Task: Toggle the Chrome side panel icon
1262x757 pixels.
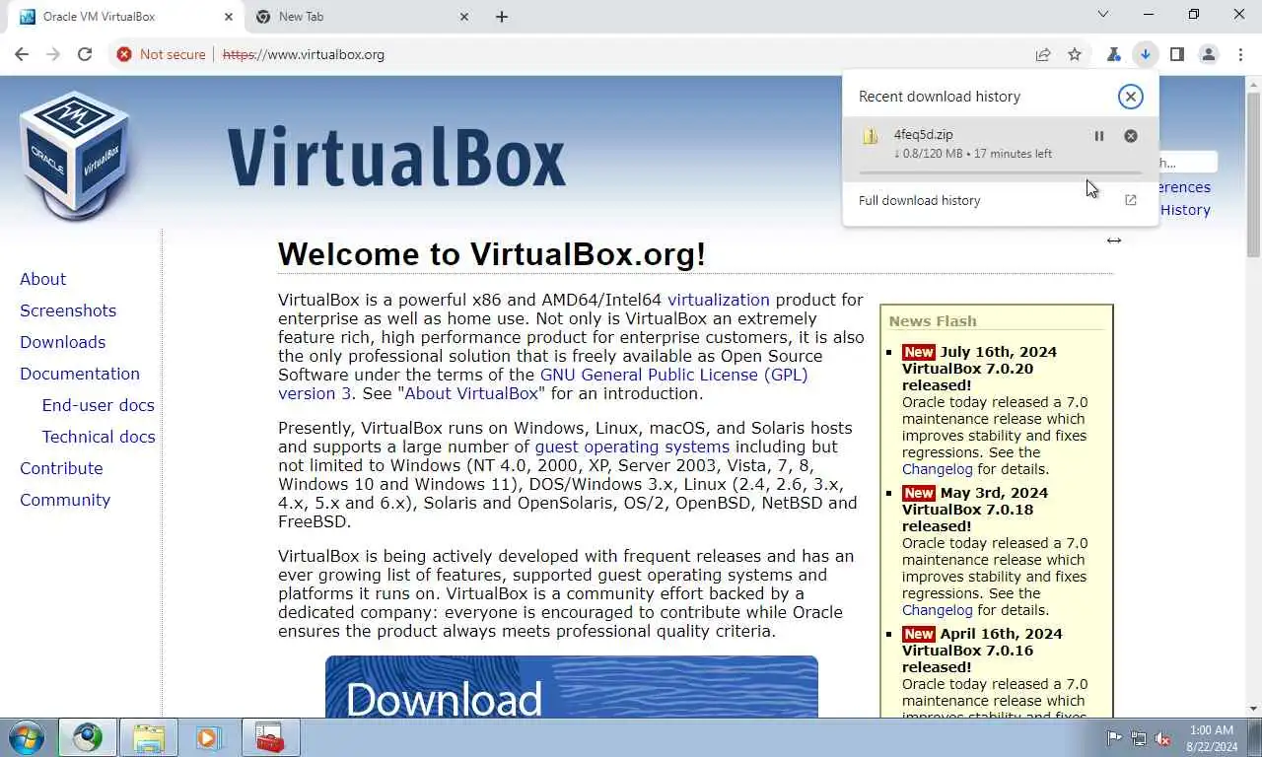Action: pos(1176,54)
